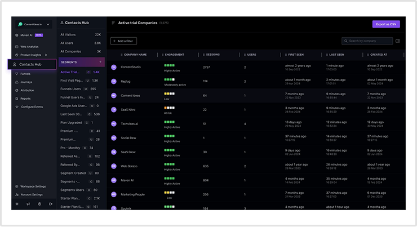Click the megaphone announcements icon in bottom bar
Viewport: 417px width, 227px height.
point(28,204)
